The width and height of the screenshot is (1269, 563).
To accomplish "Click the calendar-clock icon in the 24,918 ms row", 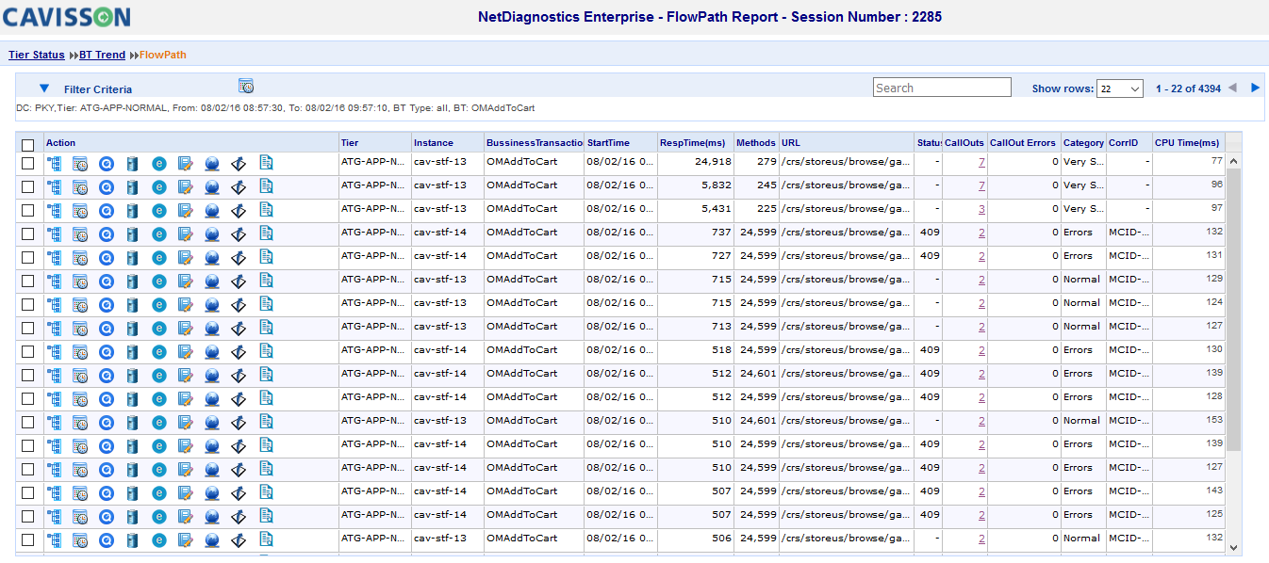I will tap(80, 163).
